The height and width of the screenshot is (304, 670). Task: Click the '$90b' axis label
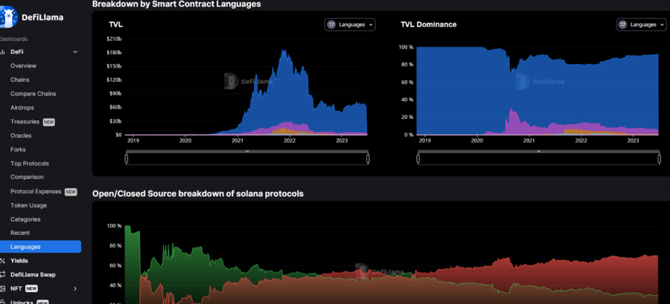click(x=115, y=94)
